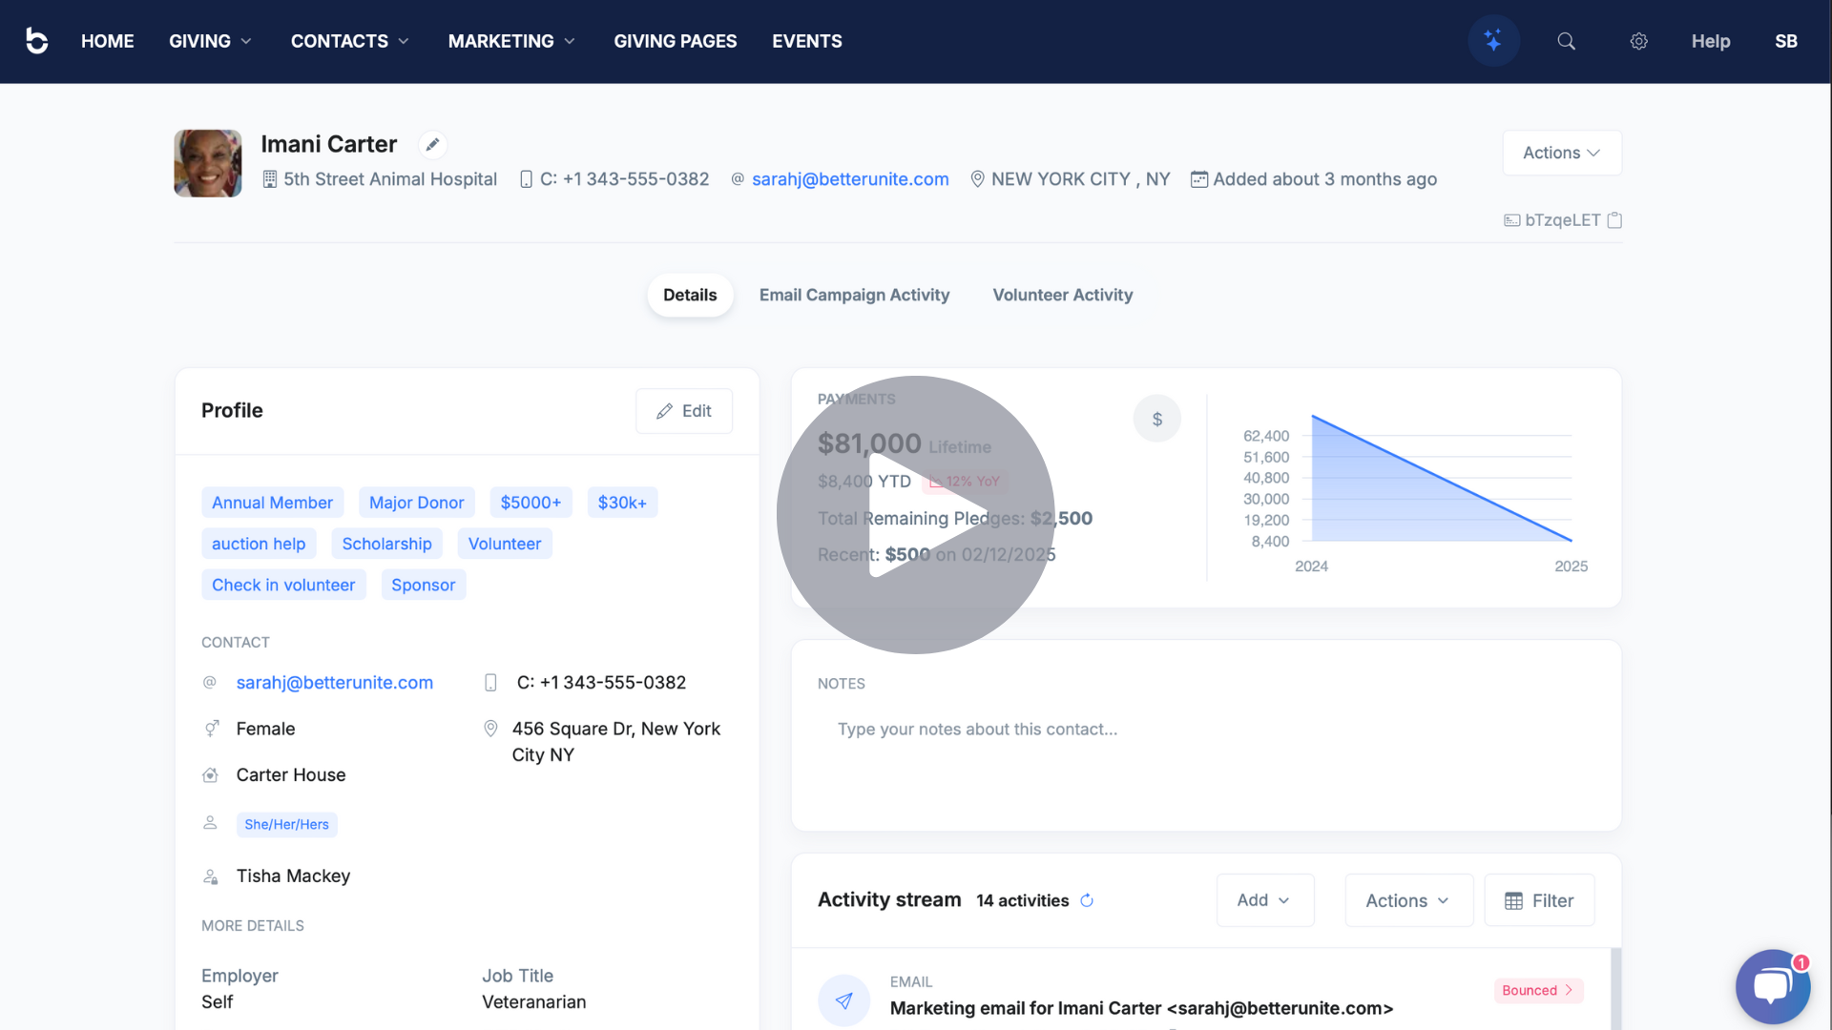Open GIVING PAGES in navigation

tap(675, 41)
